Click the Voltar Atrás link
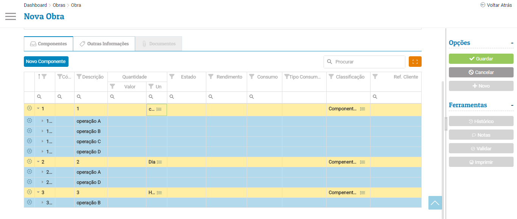 [x=496, y=5]
